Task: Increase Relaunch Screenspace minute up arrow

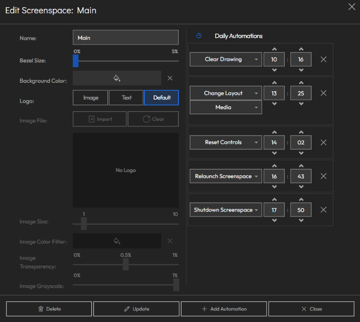Action: (x=301, y=166)
